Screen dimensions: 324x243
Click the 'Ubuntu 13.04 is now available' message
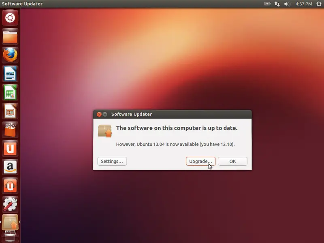[175, 144]
